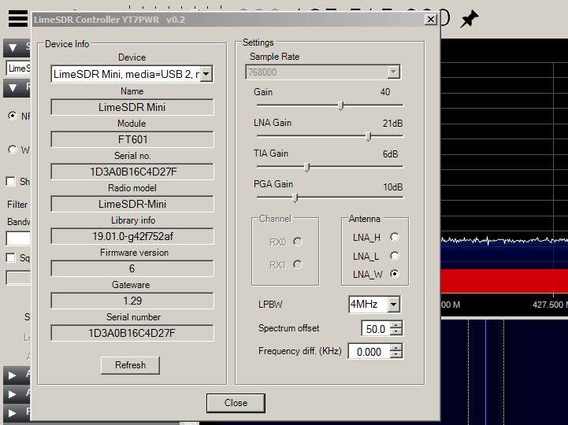
Task: Decrease Frequency diff. value with down arrow
Action: point(395,355)
